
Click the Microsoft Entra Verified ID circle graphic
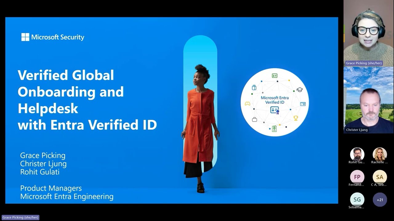[x=275, y=102]
